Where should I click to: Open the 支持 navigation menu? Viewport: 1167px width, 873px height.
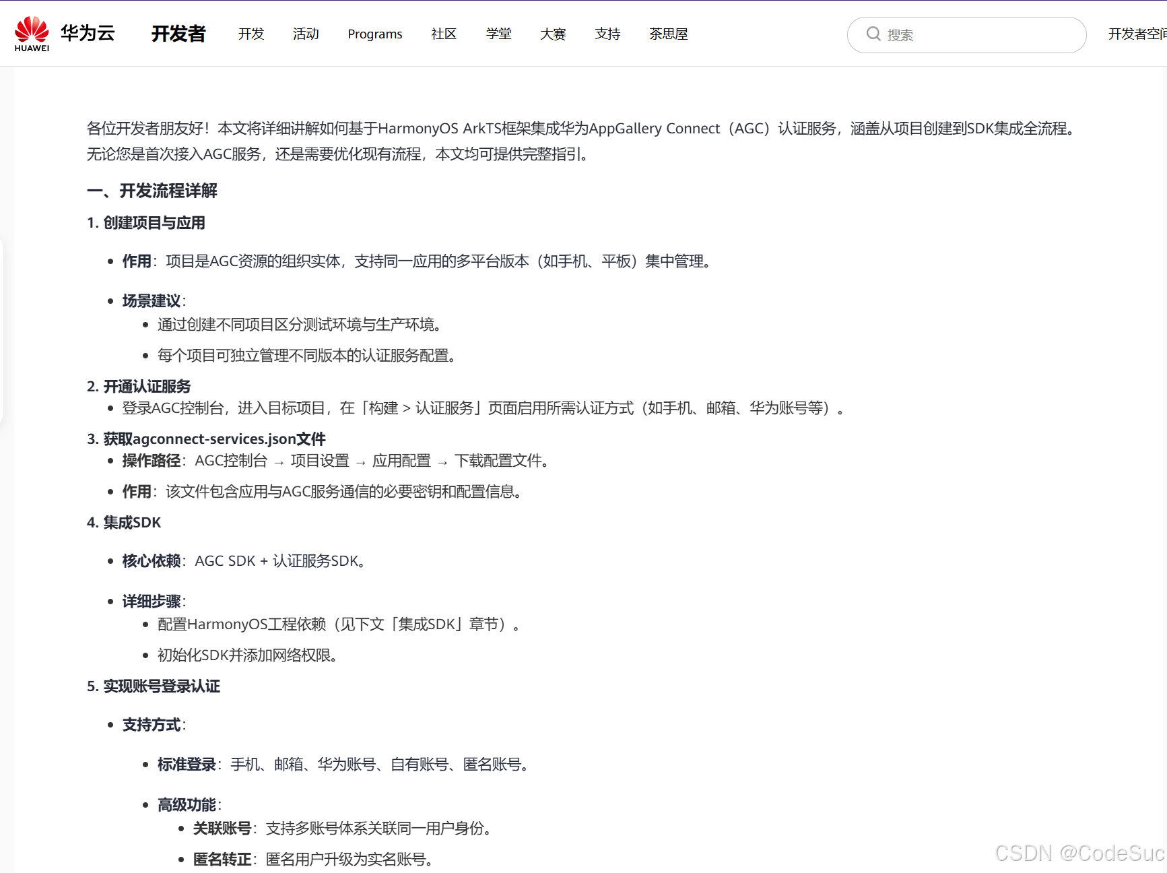coord(607,34)
